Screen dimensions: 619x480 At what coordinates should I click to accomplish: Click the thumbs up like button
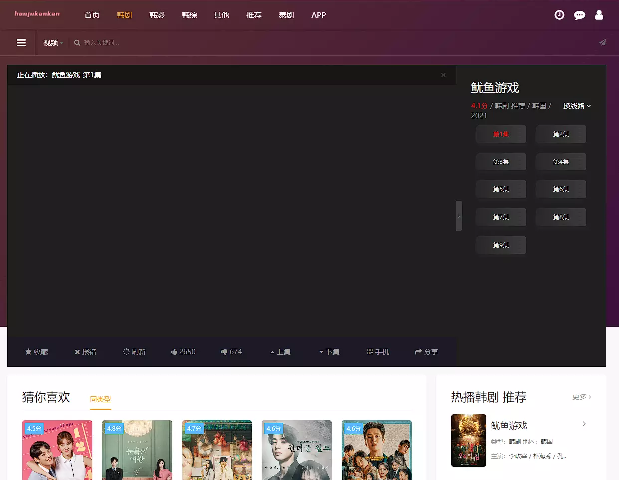coord(183,352)
